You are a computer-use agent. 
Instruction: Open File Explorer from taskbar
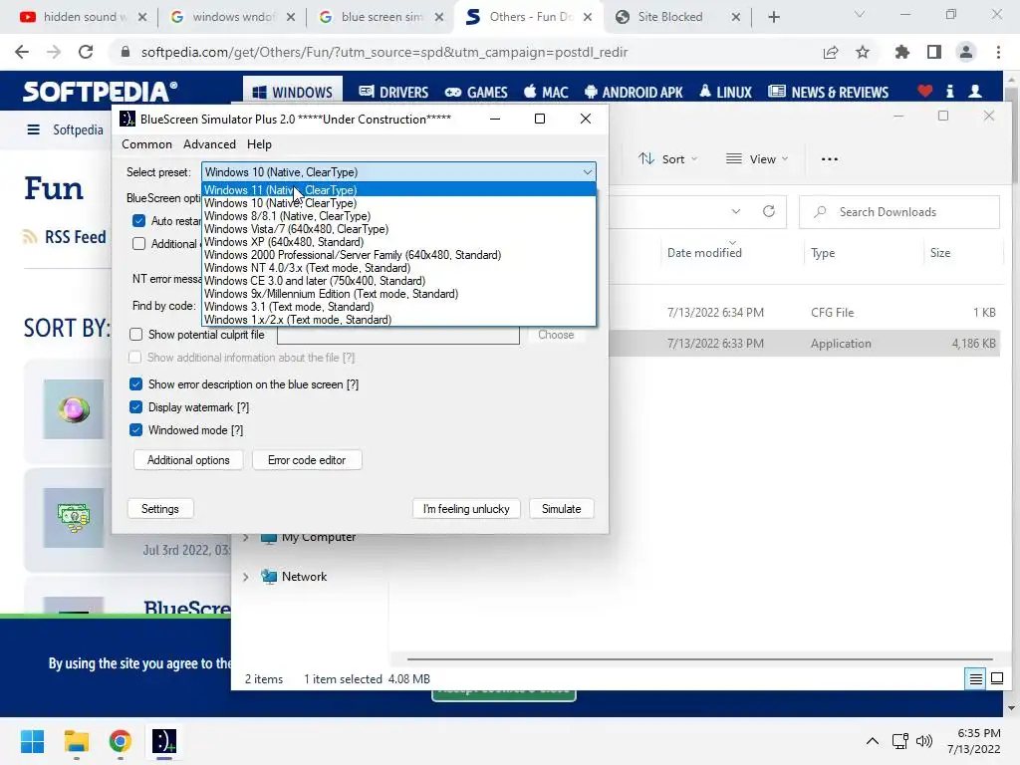(76, 741)
